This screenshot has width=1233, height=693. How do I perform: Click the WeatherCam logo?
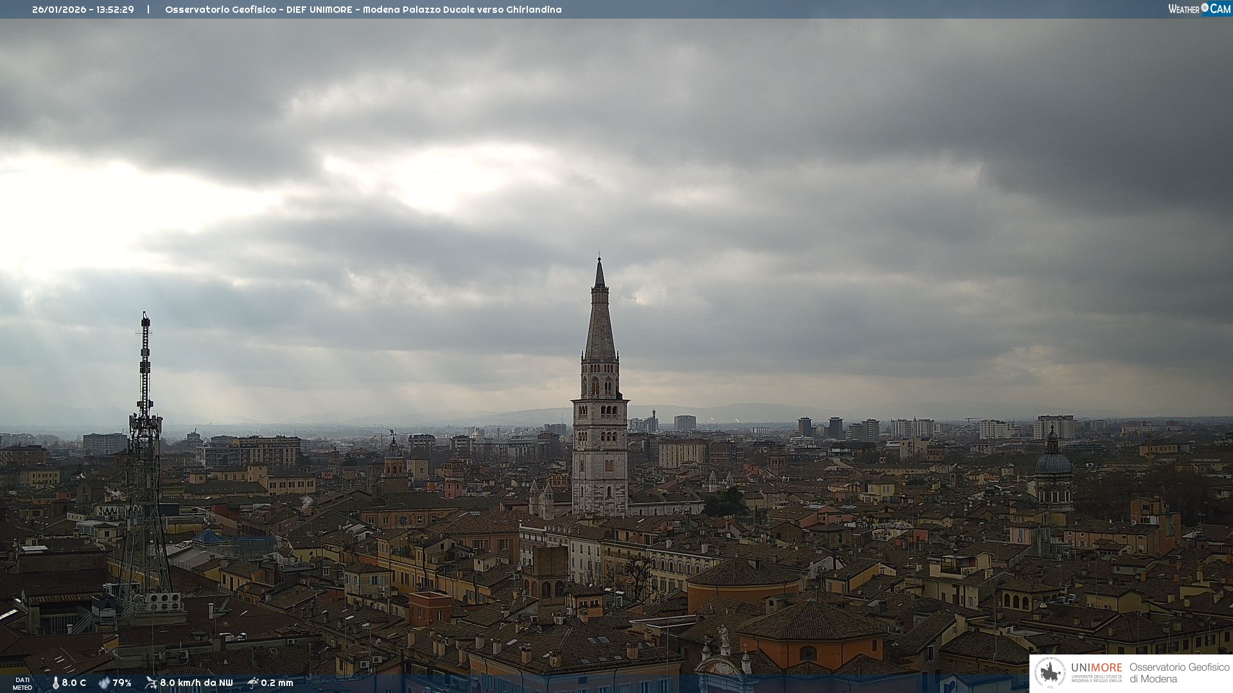[1199, 9]
